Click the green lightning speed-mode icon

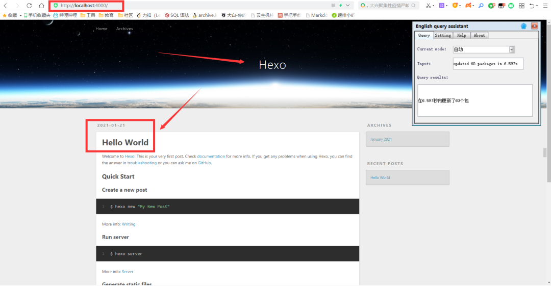[x=340, y=6]
